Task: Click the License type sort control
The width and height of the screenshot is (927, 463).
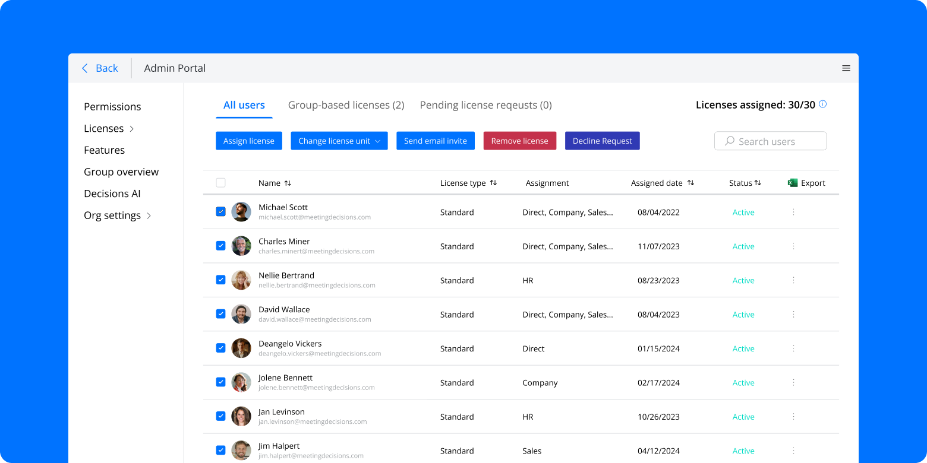Action: click(493, 183)
